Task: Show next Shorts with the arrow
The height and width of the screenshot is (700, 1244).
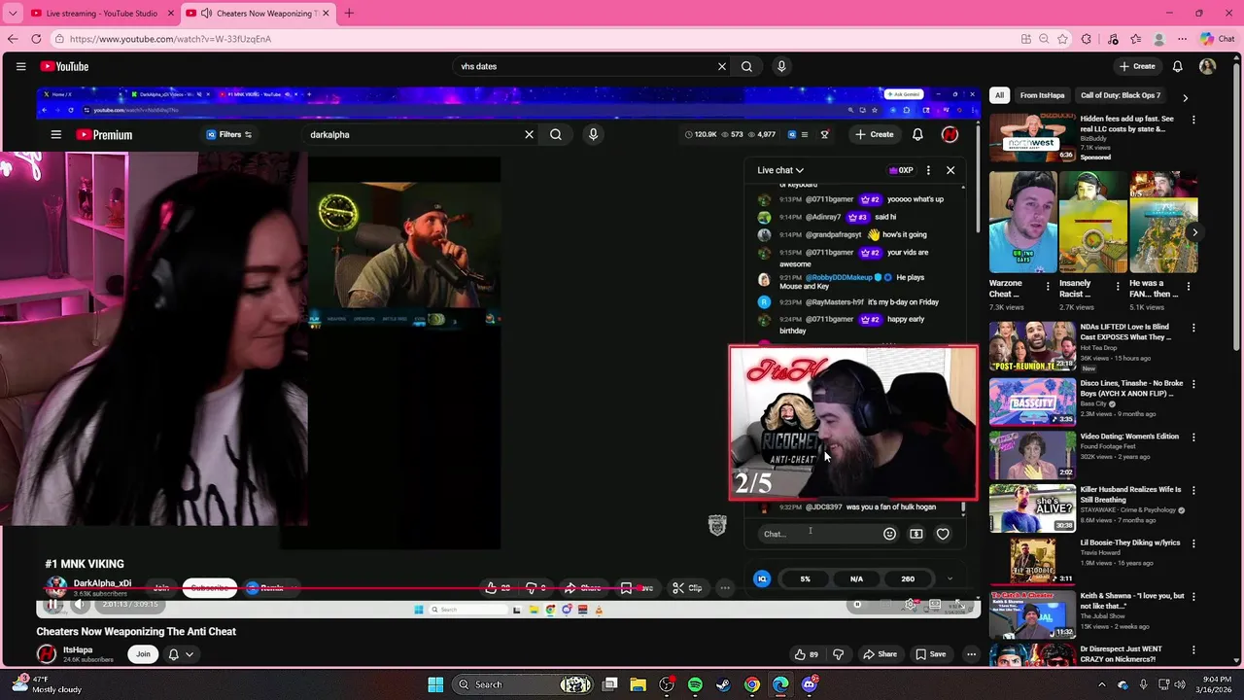Action: pyautogui.click(x=1194, y=232)
